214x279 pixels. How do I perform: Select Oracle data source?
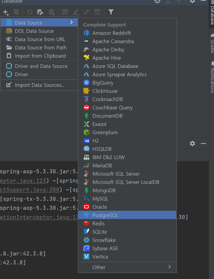127,207
